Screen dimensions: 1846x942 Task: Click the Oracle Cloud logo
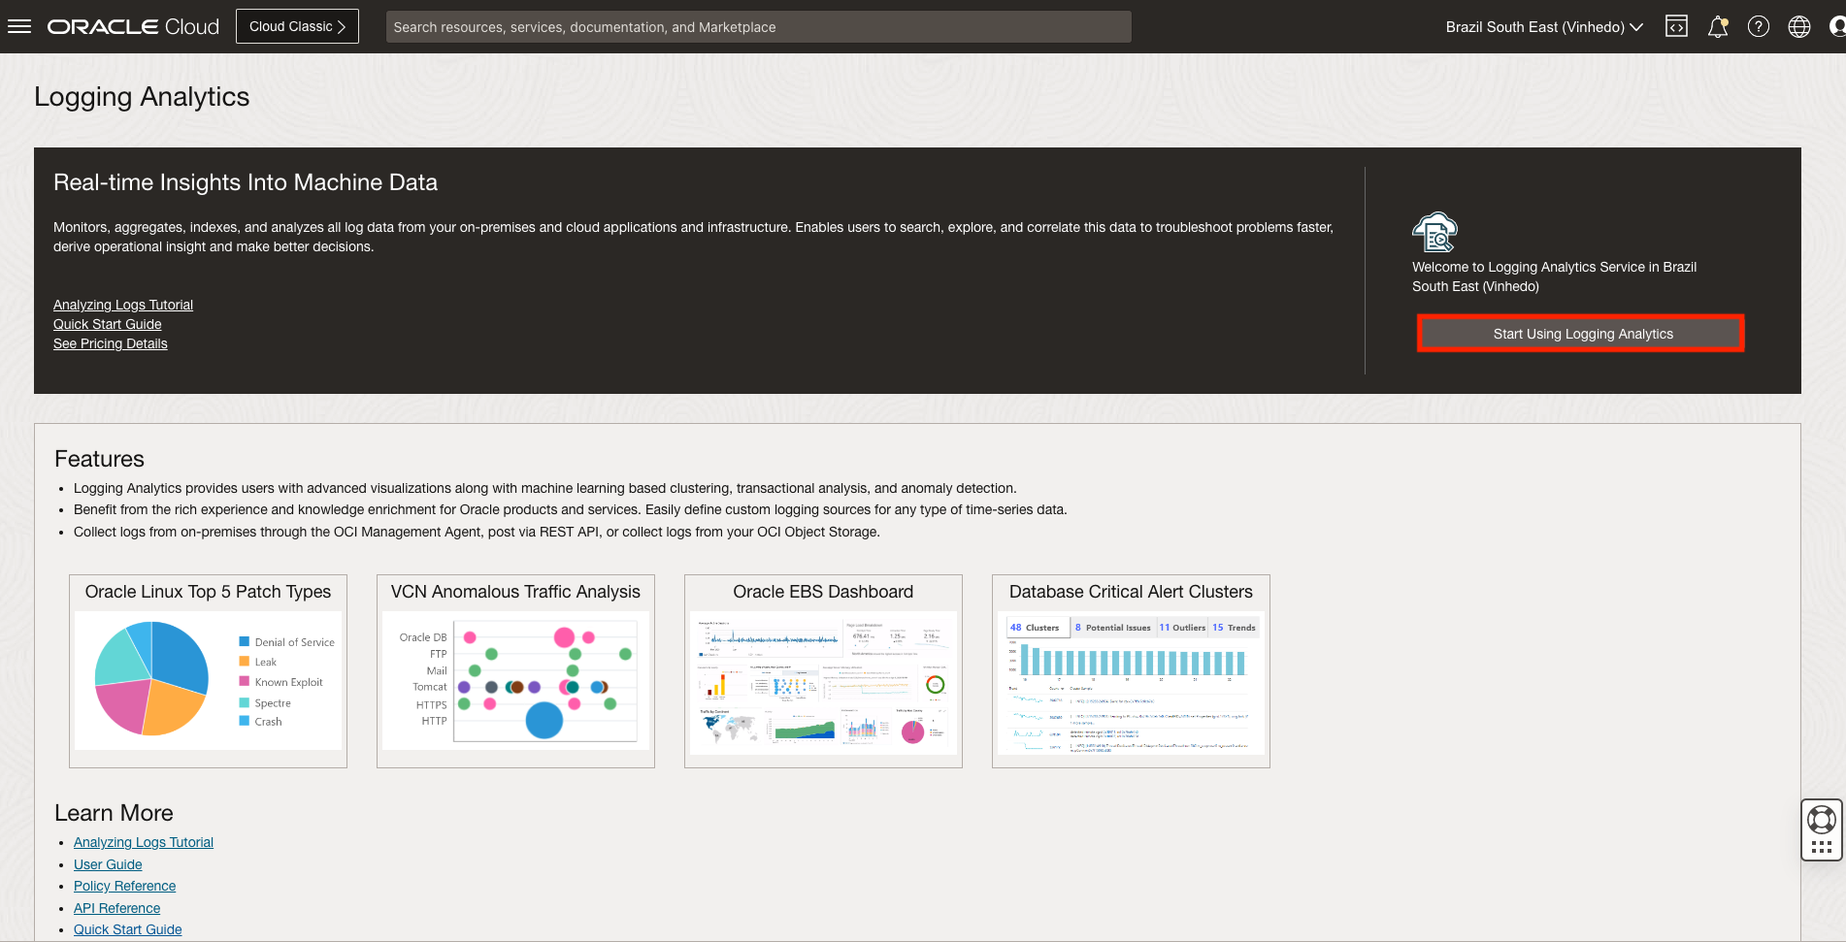(132, 25)
